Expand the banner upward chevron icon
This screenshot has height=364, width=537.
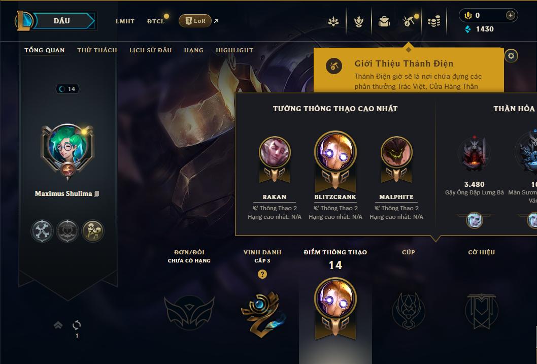58,324
